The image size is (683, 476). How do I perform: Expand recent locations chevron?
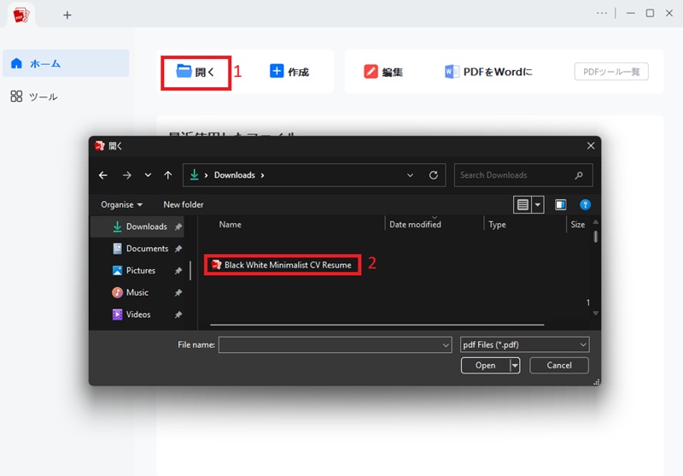148,175
